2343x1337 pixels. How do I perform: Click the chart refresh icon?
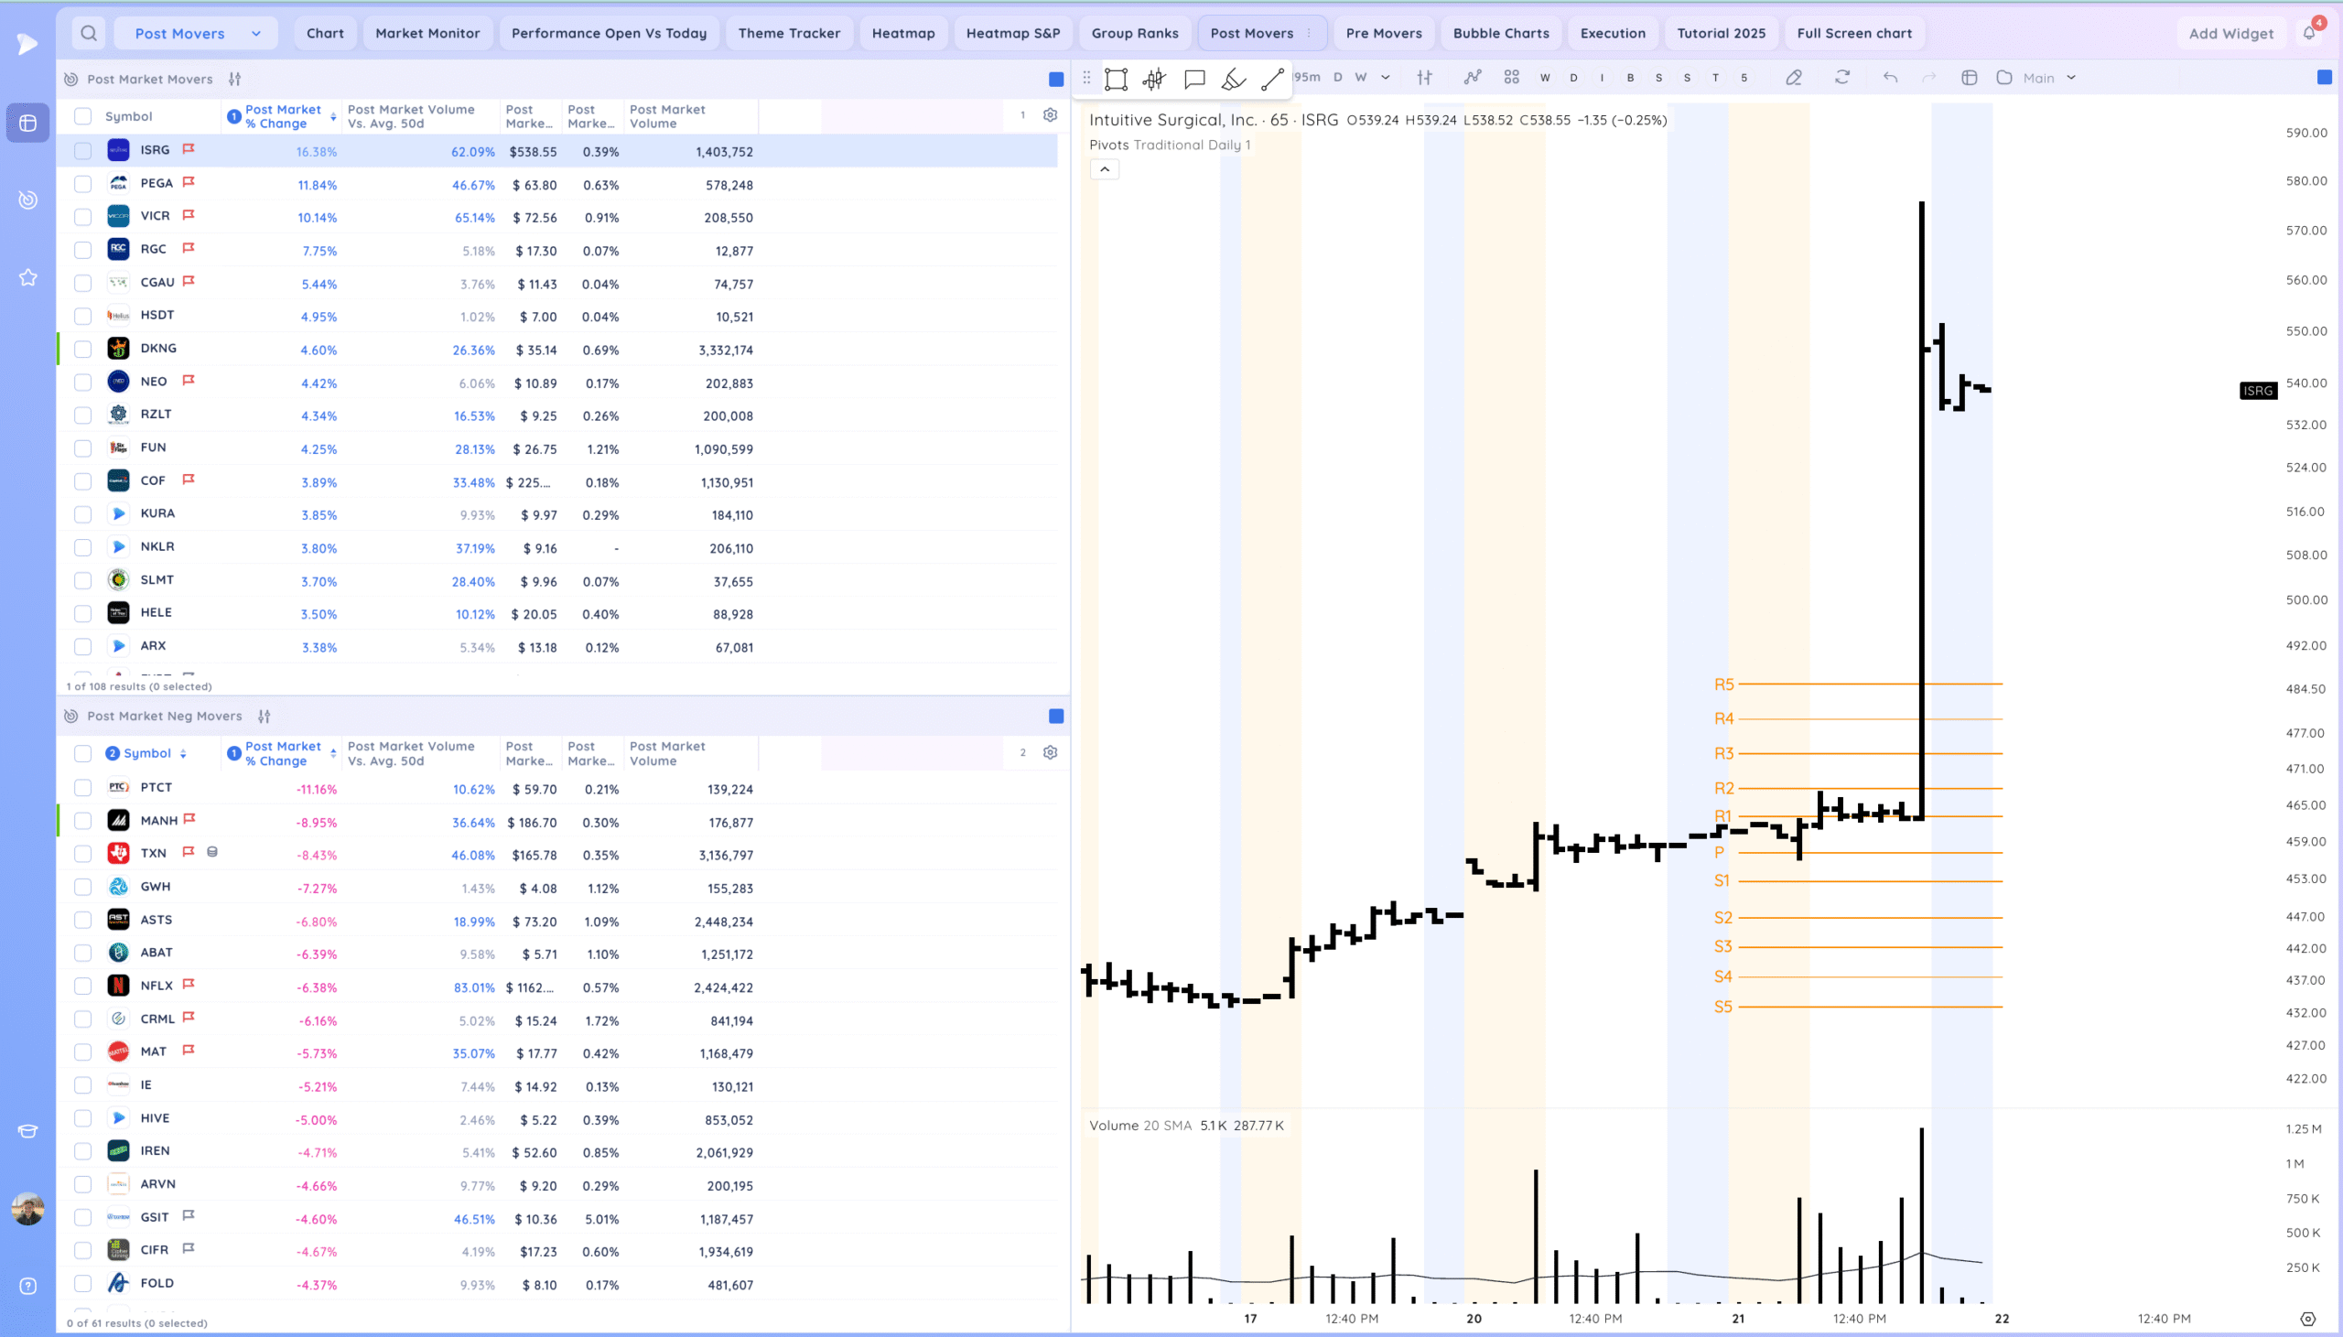[1841, 78]
